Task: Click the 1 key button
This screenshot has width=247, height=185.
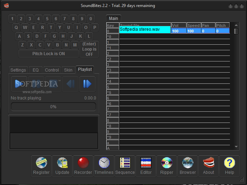Action: 12,19
